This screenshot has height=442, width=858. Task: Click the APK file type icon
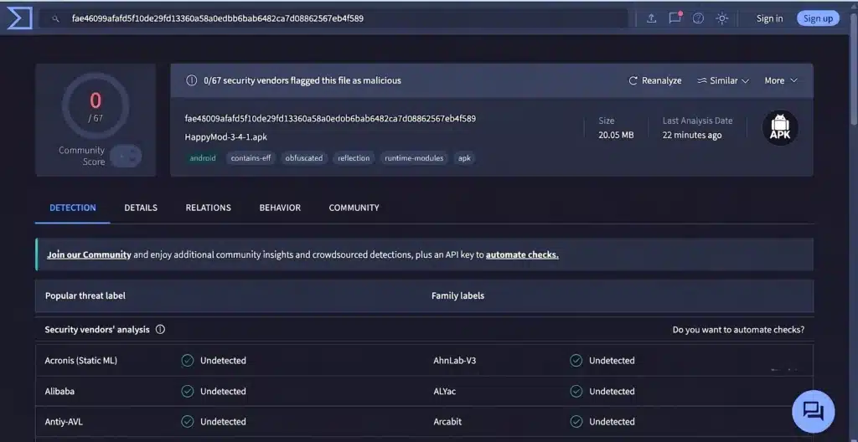tap(780, 128)
